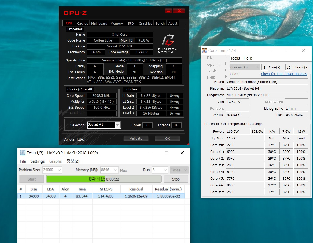
Task: Expand the Options submenu arrow in Core Temp
Action: point(226,64)
